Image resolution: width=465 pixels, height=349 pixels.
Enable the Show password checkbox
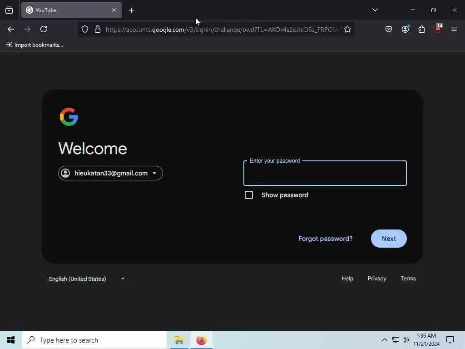point(249,195)
